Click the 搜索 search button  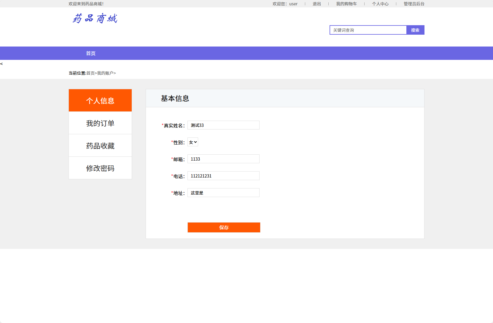coord(415,30)
